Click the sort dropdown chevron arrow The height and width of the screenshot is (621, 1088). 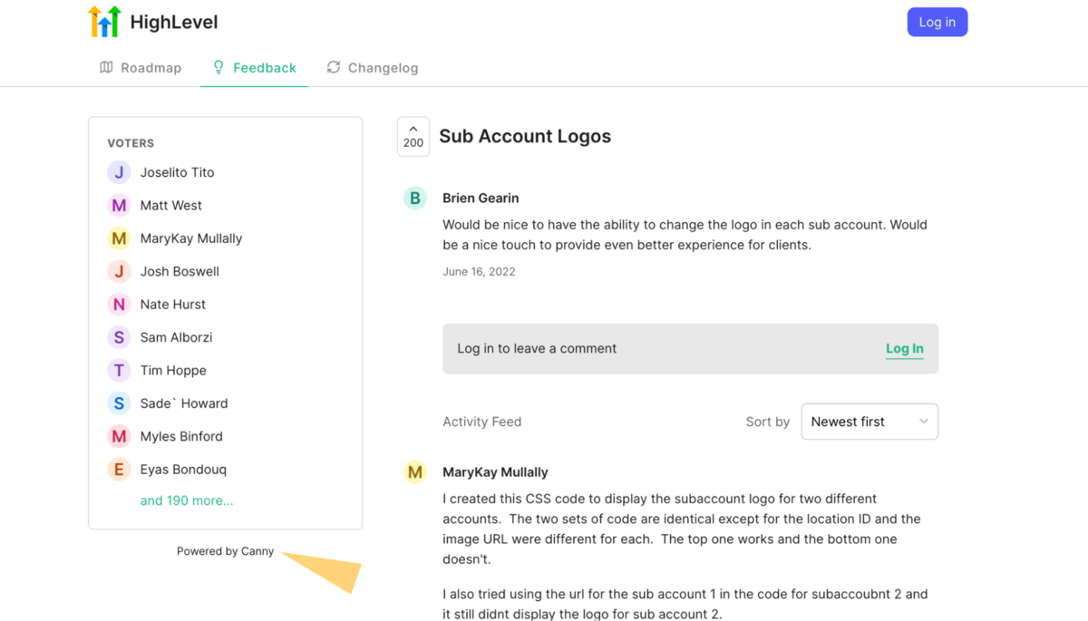923,422
